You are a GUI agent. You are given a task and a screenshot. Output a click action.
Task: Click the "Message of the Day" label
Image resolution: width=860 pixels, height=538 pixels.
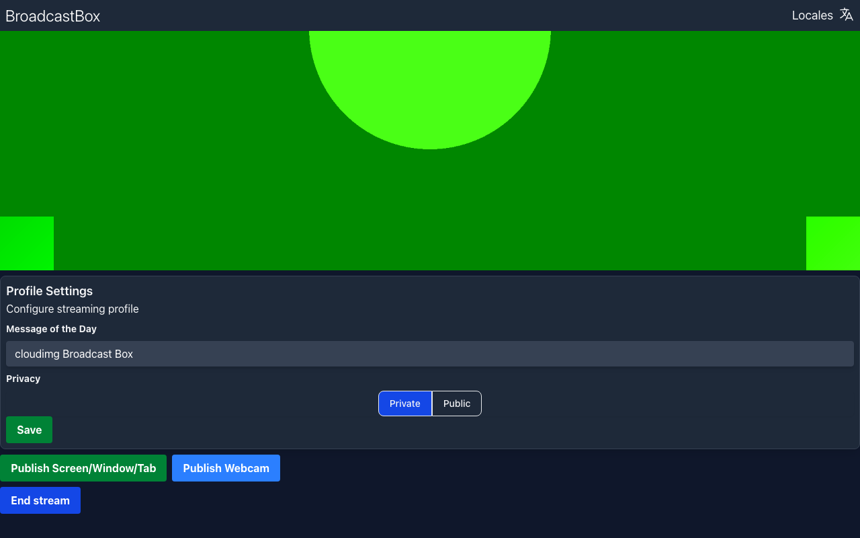pos(52,329)
